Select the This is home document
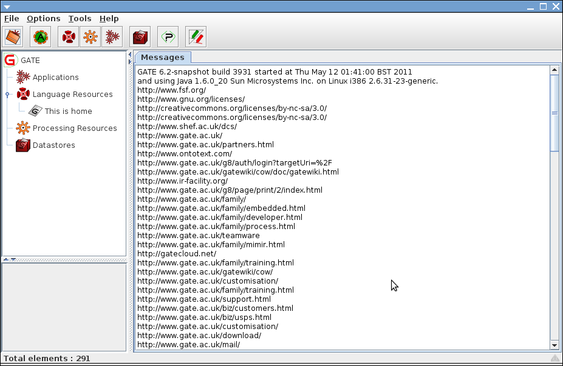Screen dimensions: 563x366 click(x=68, y=111)
